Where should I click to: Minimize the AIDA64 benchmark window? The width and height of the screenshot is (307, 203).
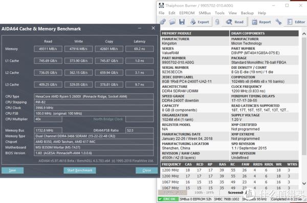[140, 28]
